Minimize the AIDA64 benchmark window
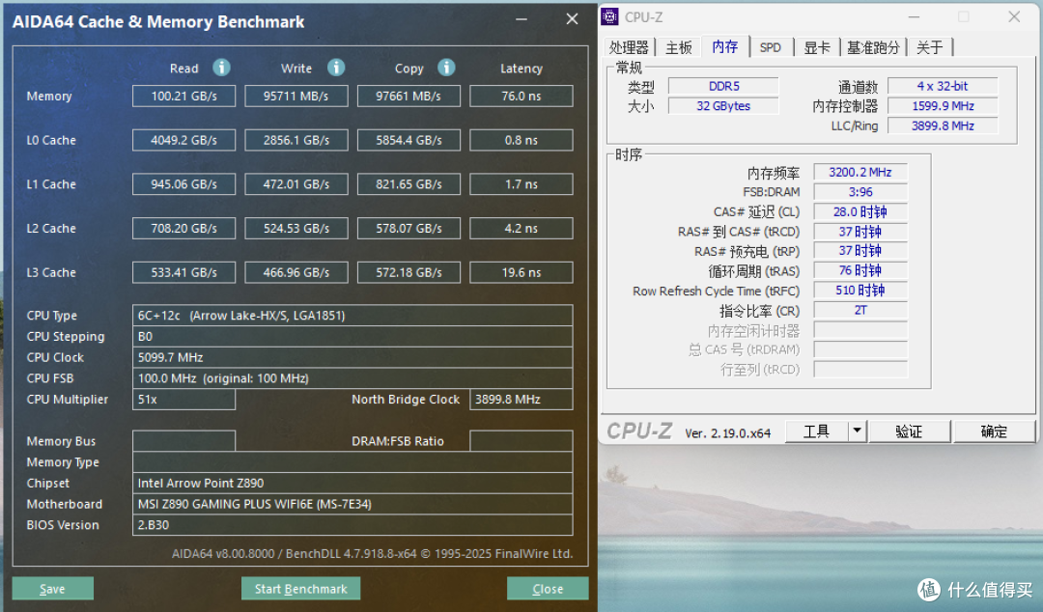1043x612 pixels. tap(521, 19)
